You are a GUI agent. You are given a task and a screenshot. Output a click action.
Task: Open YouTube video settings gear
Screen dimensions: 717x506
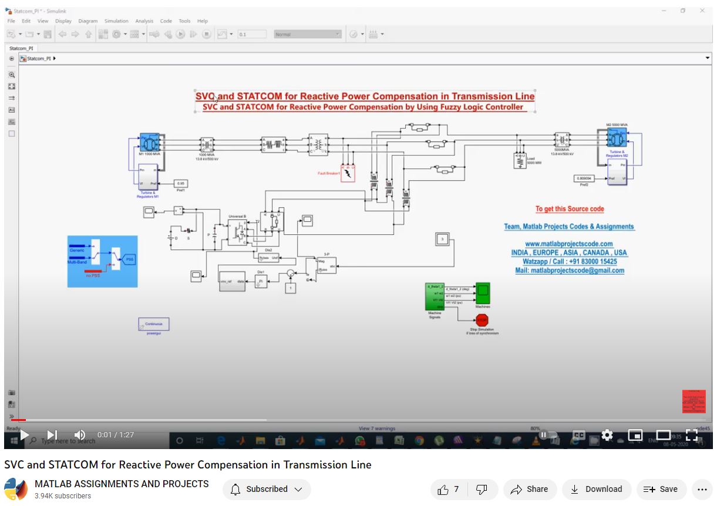click(607, 435)
